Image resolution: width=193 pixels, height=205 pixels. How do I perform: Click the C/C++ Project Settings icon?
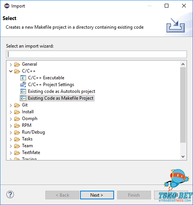click(x=23, y=85)
